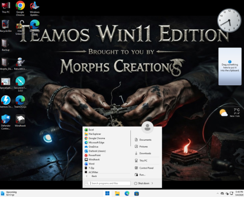
Task: Launch IObit Unlocker desktop shortcut
Action: click(20, 27)
